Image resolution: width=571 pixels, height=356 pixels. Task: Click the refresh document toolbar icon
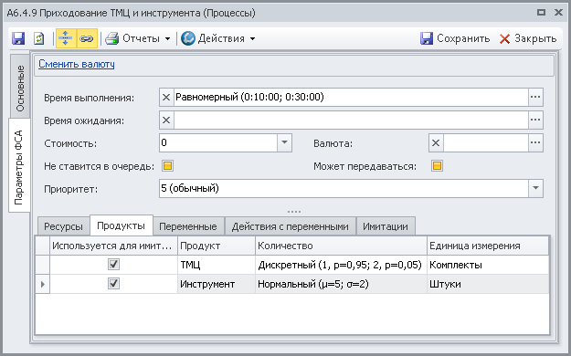[39, 38]
